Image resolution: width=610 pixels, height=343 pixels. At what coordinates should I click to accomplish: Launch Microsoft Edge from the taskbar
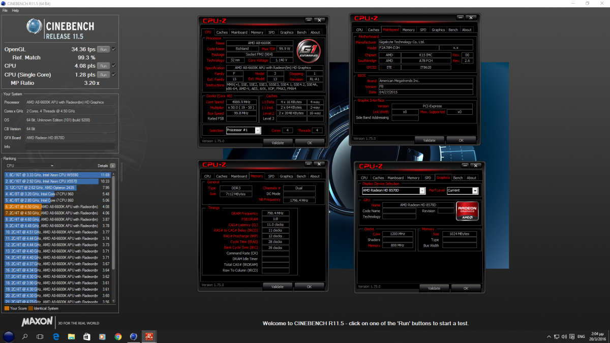(x=56, y=336)
